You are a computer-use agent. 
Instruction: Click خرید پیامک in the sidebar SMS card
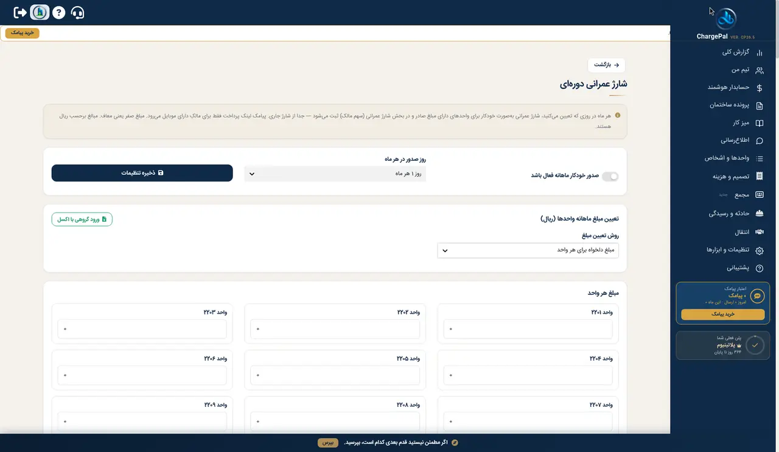[723, 314]
